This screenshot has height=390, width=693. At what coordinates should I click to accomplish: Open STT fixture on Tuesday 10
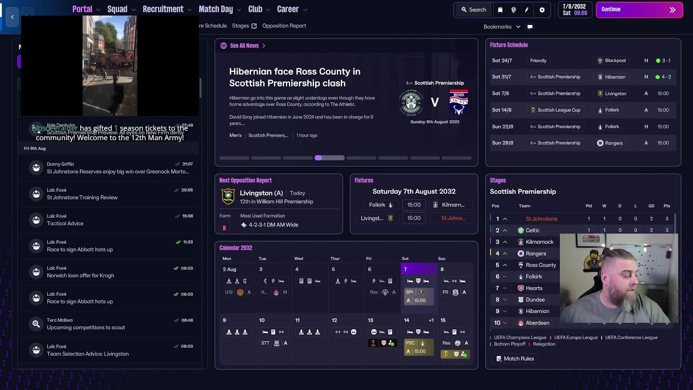click(x=274, y=343)
